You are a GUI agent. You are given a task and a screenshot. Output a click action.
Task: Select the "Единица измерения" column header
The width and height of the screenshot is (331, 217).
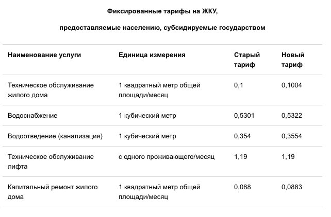(x=152, y=55)
